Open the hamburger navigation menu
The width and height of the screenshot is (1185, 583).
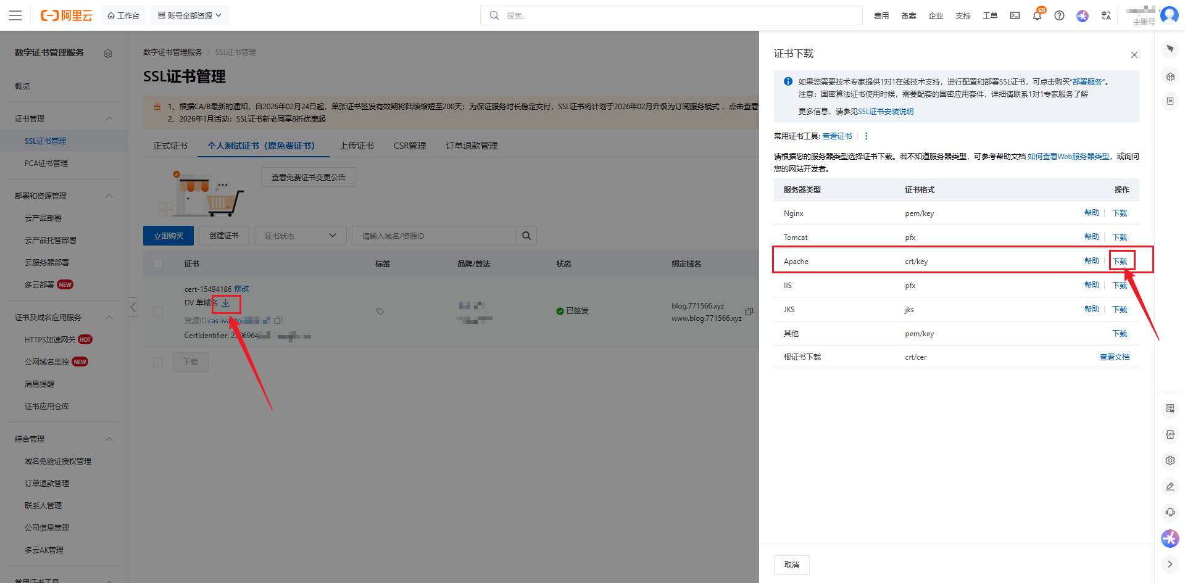15,15
